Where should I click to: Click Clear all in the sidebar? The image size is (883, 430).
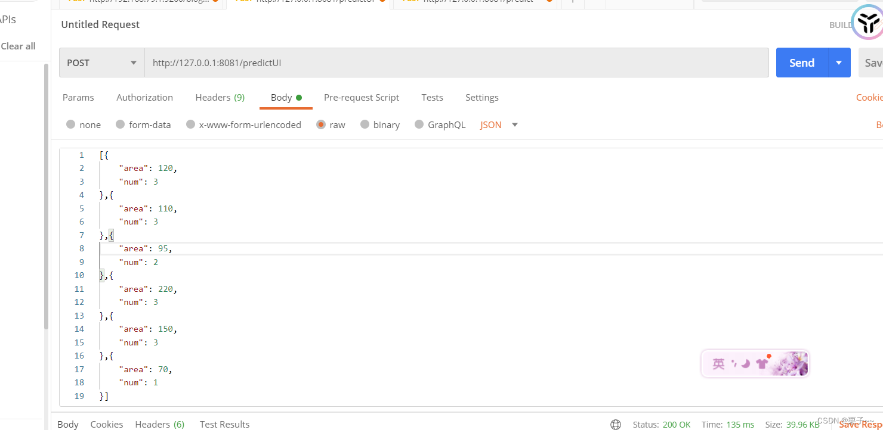pyautogui.click(x=18, y=46)
